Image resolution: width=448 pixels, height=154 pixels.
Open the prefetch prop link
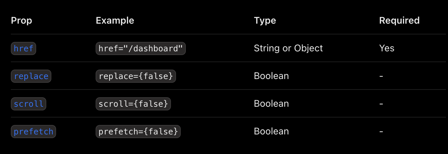[33, 131]
